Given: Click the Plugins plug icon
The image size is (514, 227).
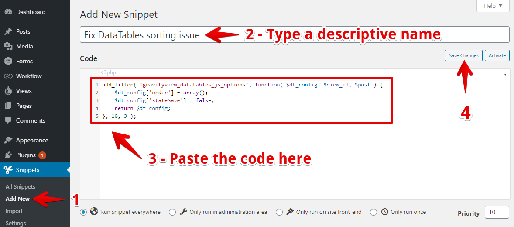Looking at the screenshot, I should tap(8, 155).
